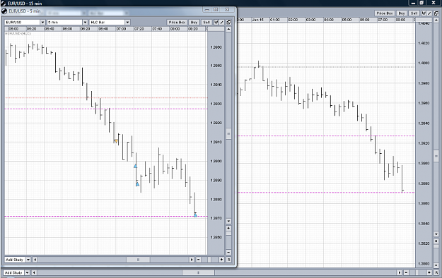The width and height of the screenshot is (442, 278).
Task: Click the vertical zoom plus in the 15 min window
Action: click(436, 241)
